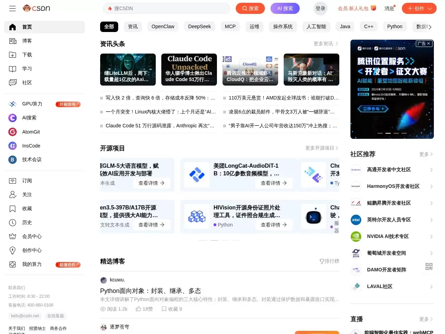Click the NVIDIA community logo
This screenshot has width=445, height=334.
tap(356, 237)
